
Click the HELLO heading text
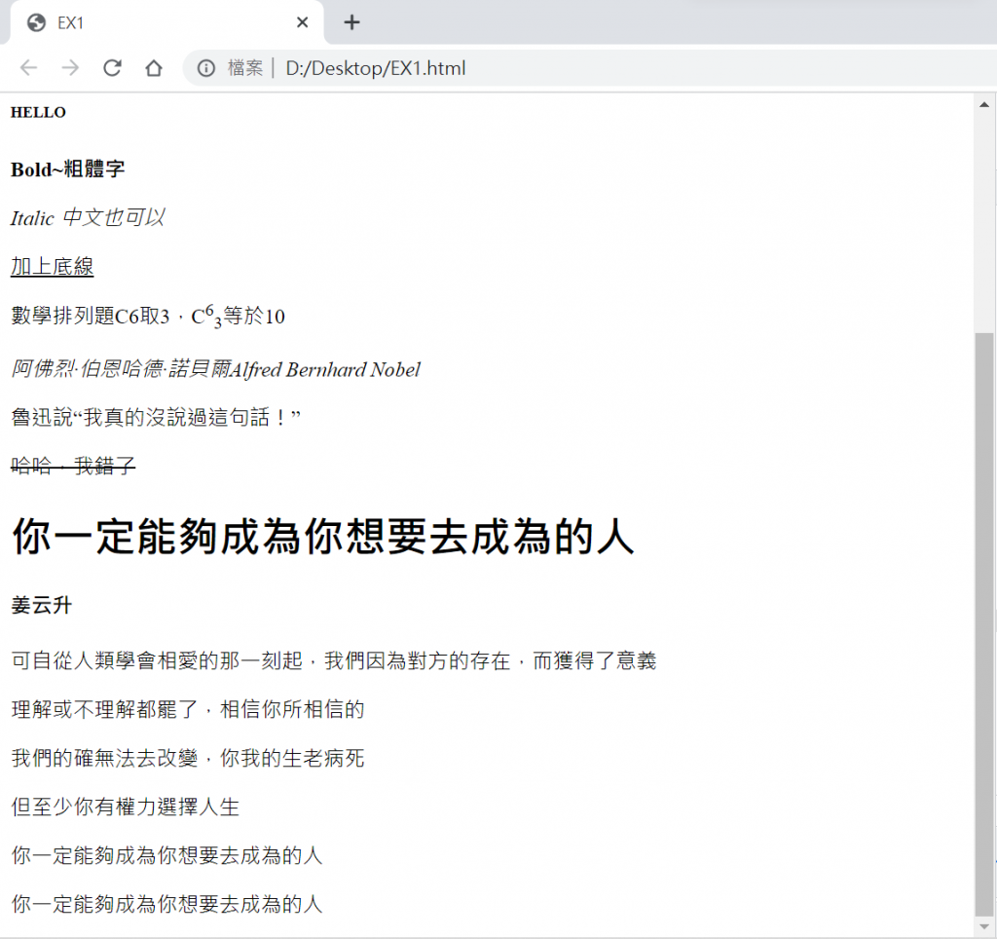click(x=38, y=113)
